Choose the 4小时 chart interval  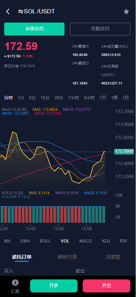[x=89, y=98]
